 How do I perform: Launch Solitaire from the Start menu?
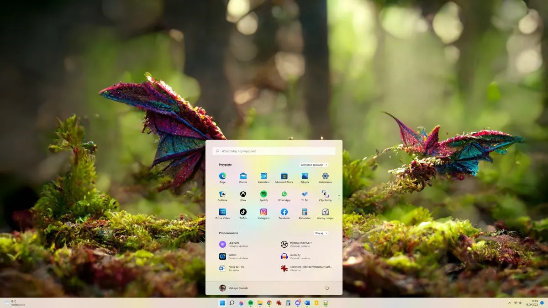coord(222,195)
